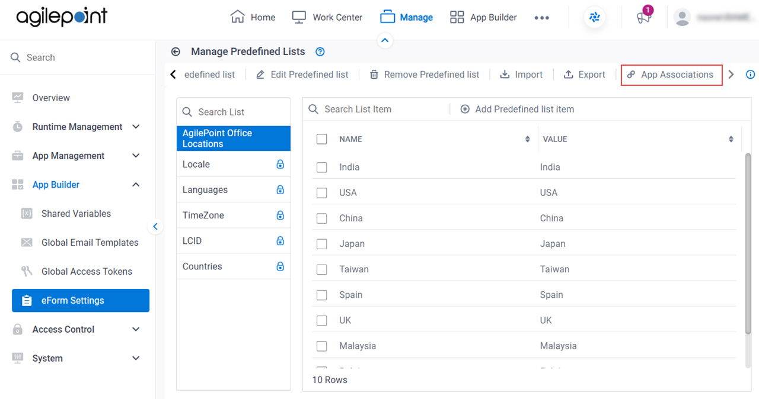Open Overview in the sidebar
Image resolution: width=759 pixels, height=399 pixels.
(x=51, y=98)
